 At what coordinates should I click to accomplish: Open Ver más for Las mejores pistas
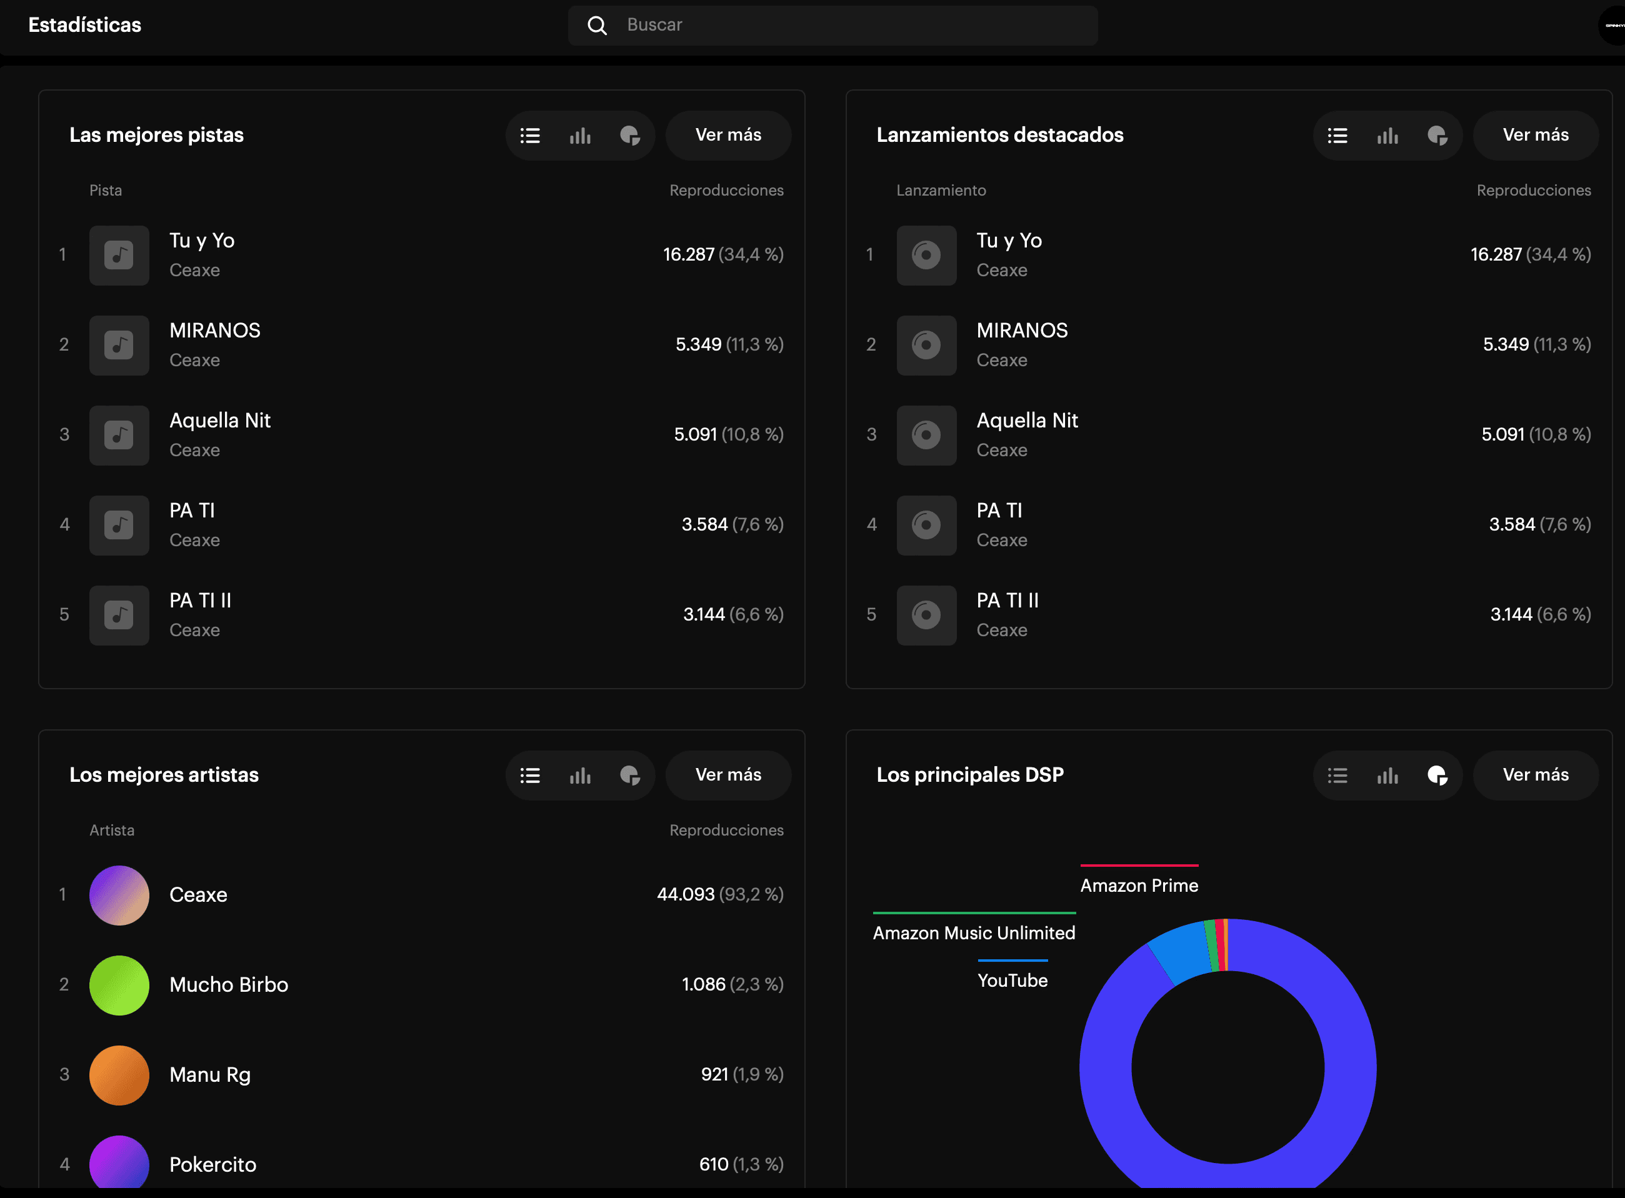pos(728,136)
